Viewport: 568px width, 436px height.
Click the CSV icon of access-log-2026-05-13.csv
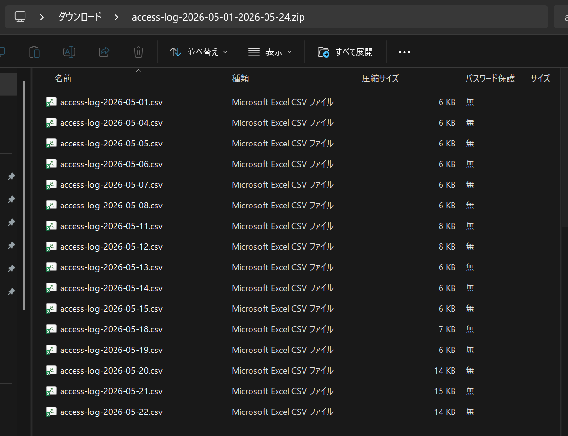(x=51, y=267)
